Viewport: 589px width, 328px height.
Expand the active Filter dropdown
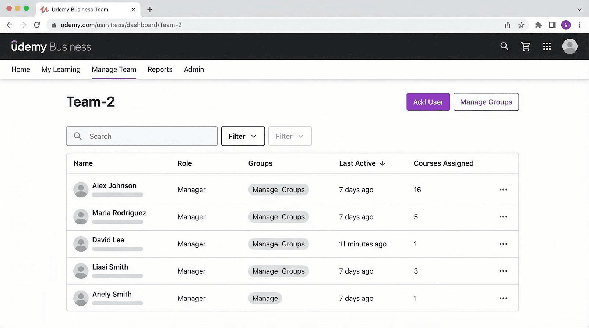click(x=243, y=136)
